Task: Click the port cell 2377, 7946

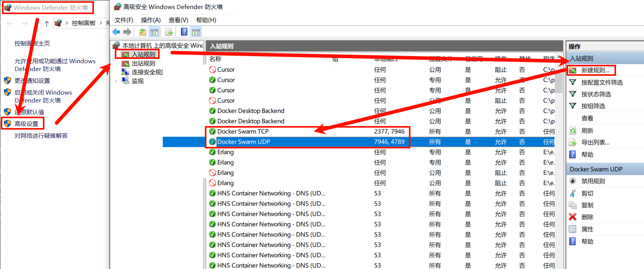Action: [x=389, y=132]
